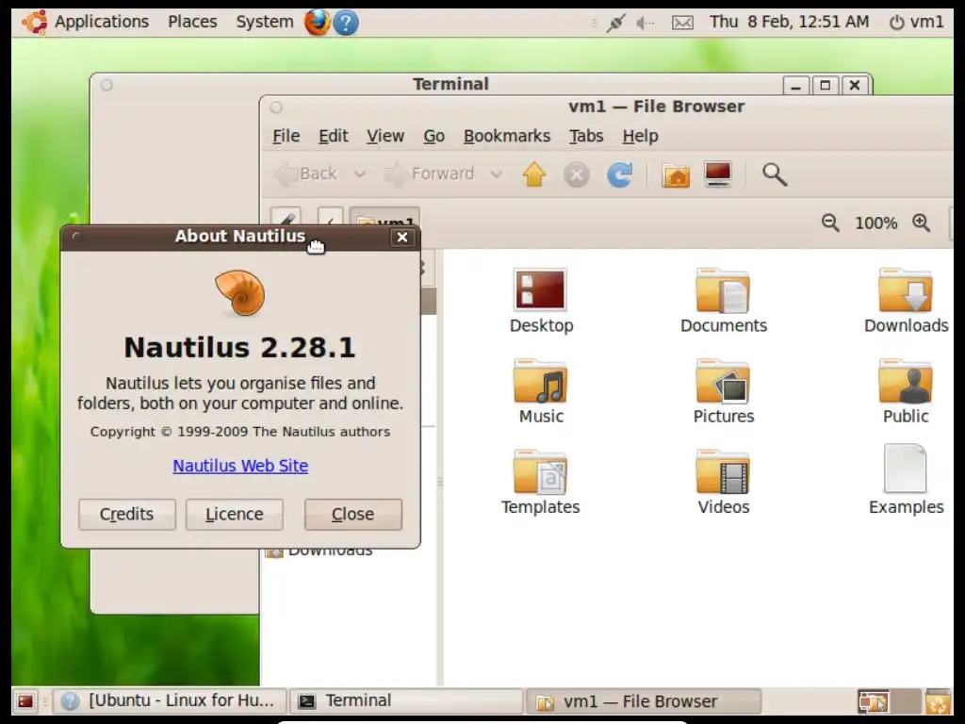965x724 pixels.
Task: Open the Places menu in top panel
Action: 192,23
